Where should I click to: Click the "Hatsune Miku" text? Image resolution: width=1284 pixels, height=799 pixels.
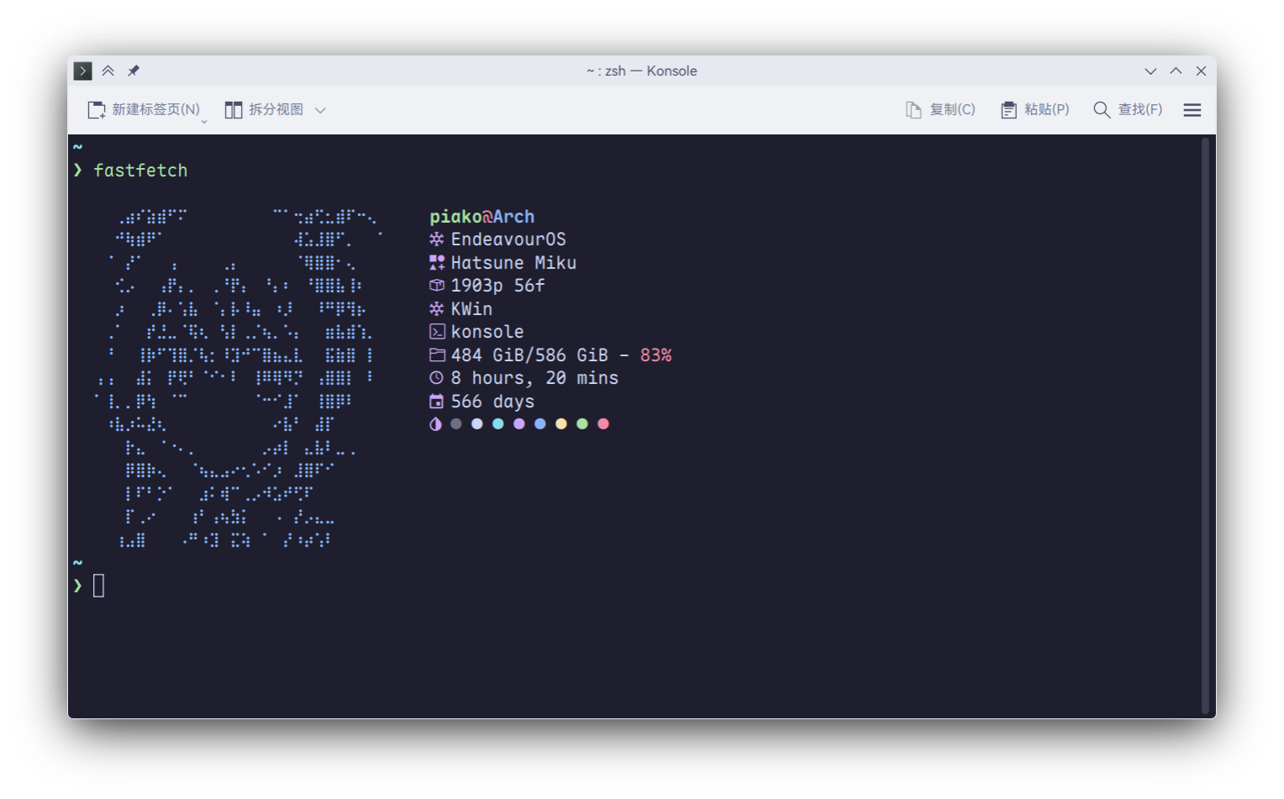click(x=513, y=263)
